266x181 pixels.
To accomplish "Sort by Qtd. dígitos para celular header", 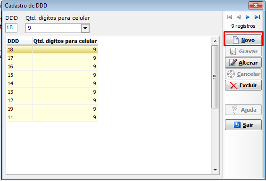I will click(65, 41).
